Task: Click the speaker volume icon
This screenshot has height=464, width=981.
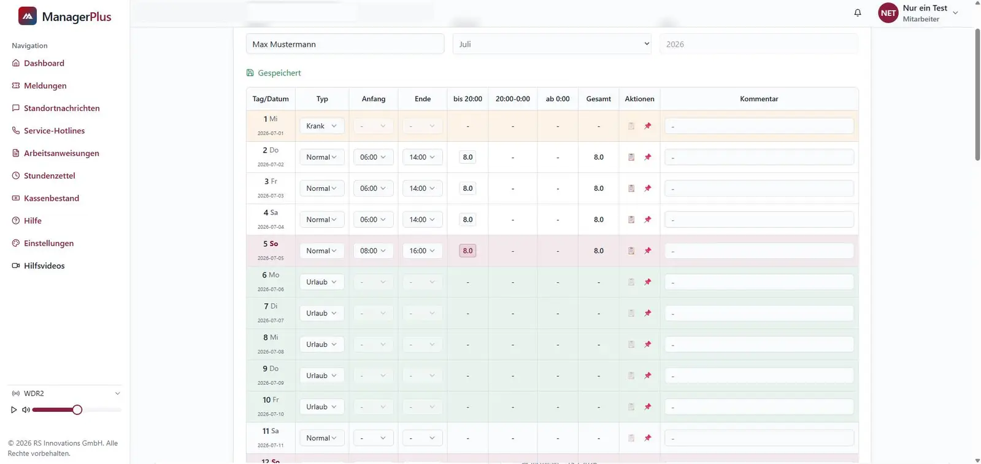Action: tap(26, 409)
